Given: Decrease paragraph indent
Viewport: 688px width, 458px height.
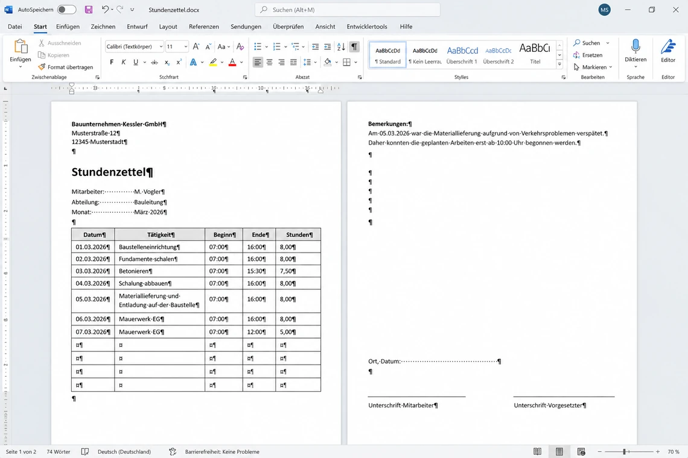Looking at the screenshot, I should pos(315,46).
